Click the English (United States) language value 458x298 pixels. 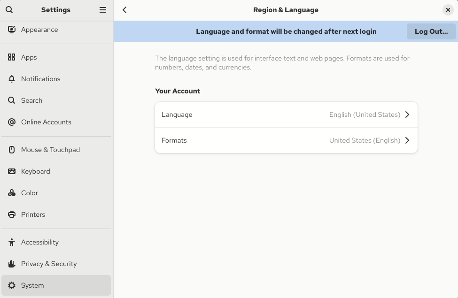click(x=365, y=115)
